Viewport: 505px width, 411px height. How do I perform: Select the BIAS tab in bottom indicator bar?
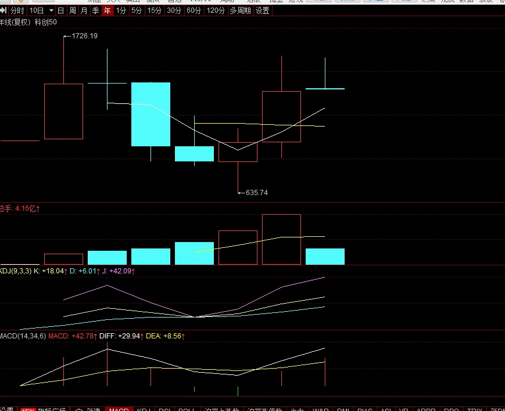click(365, 409)
